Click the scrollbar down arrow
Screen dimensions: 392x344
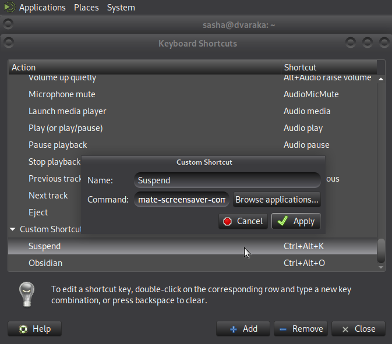[381, 267]
